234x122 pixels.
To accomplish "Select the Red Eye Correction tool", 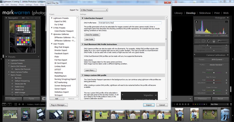I will click(209, 41).
